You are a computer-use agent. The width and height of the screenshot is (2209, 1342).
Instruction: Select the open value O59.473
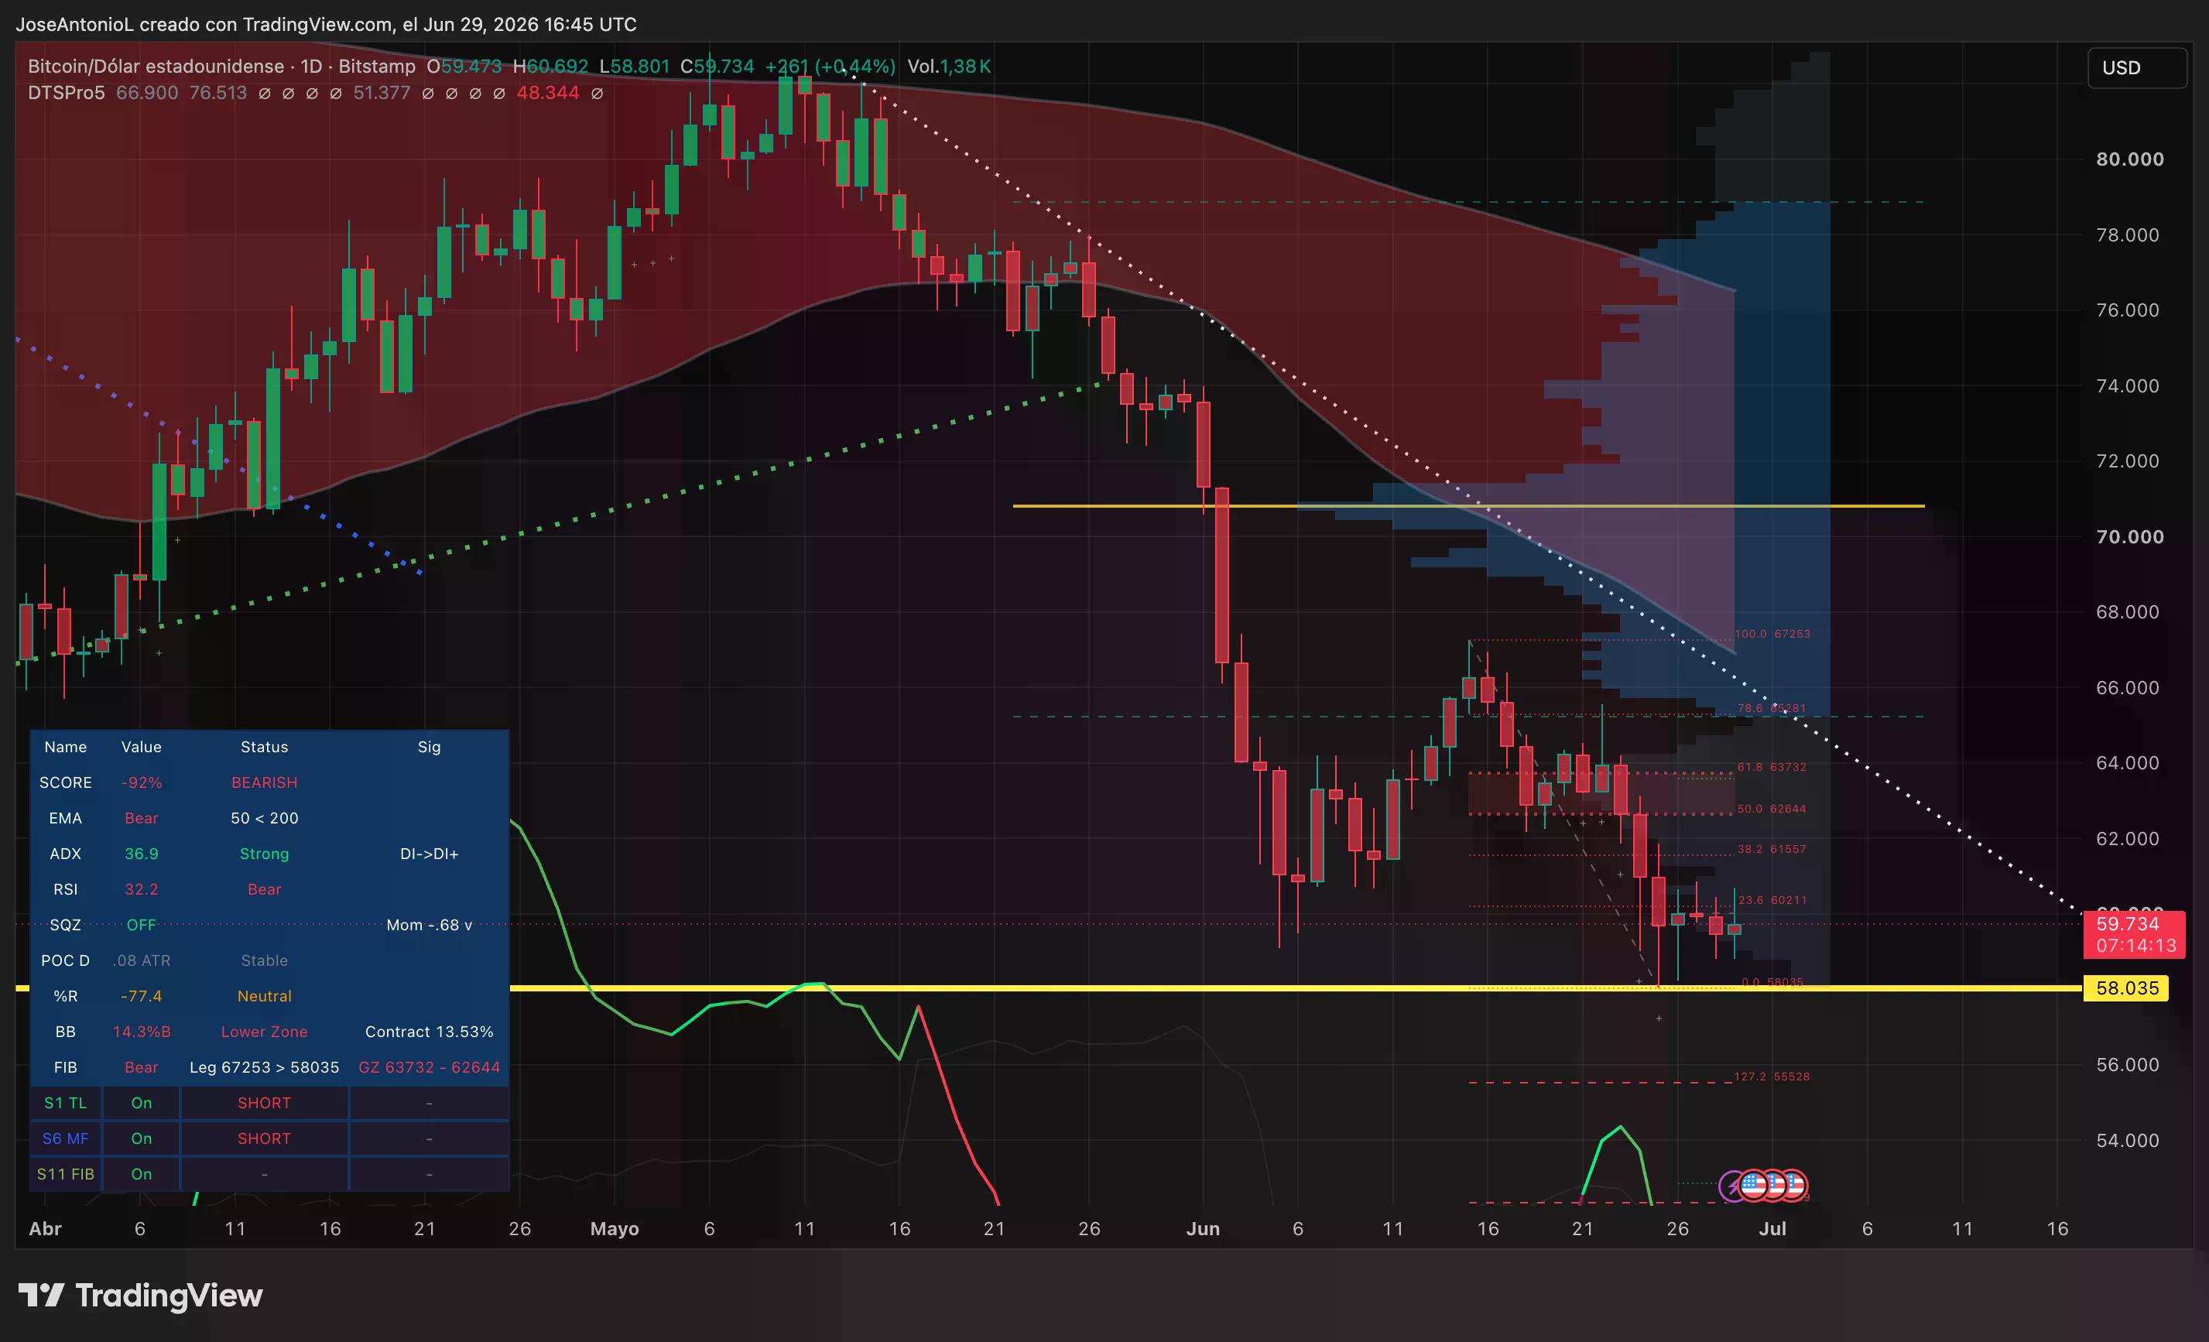coord(464,67)
